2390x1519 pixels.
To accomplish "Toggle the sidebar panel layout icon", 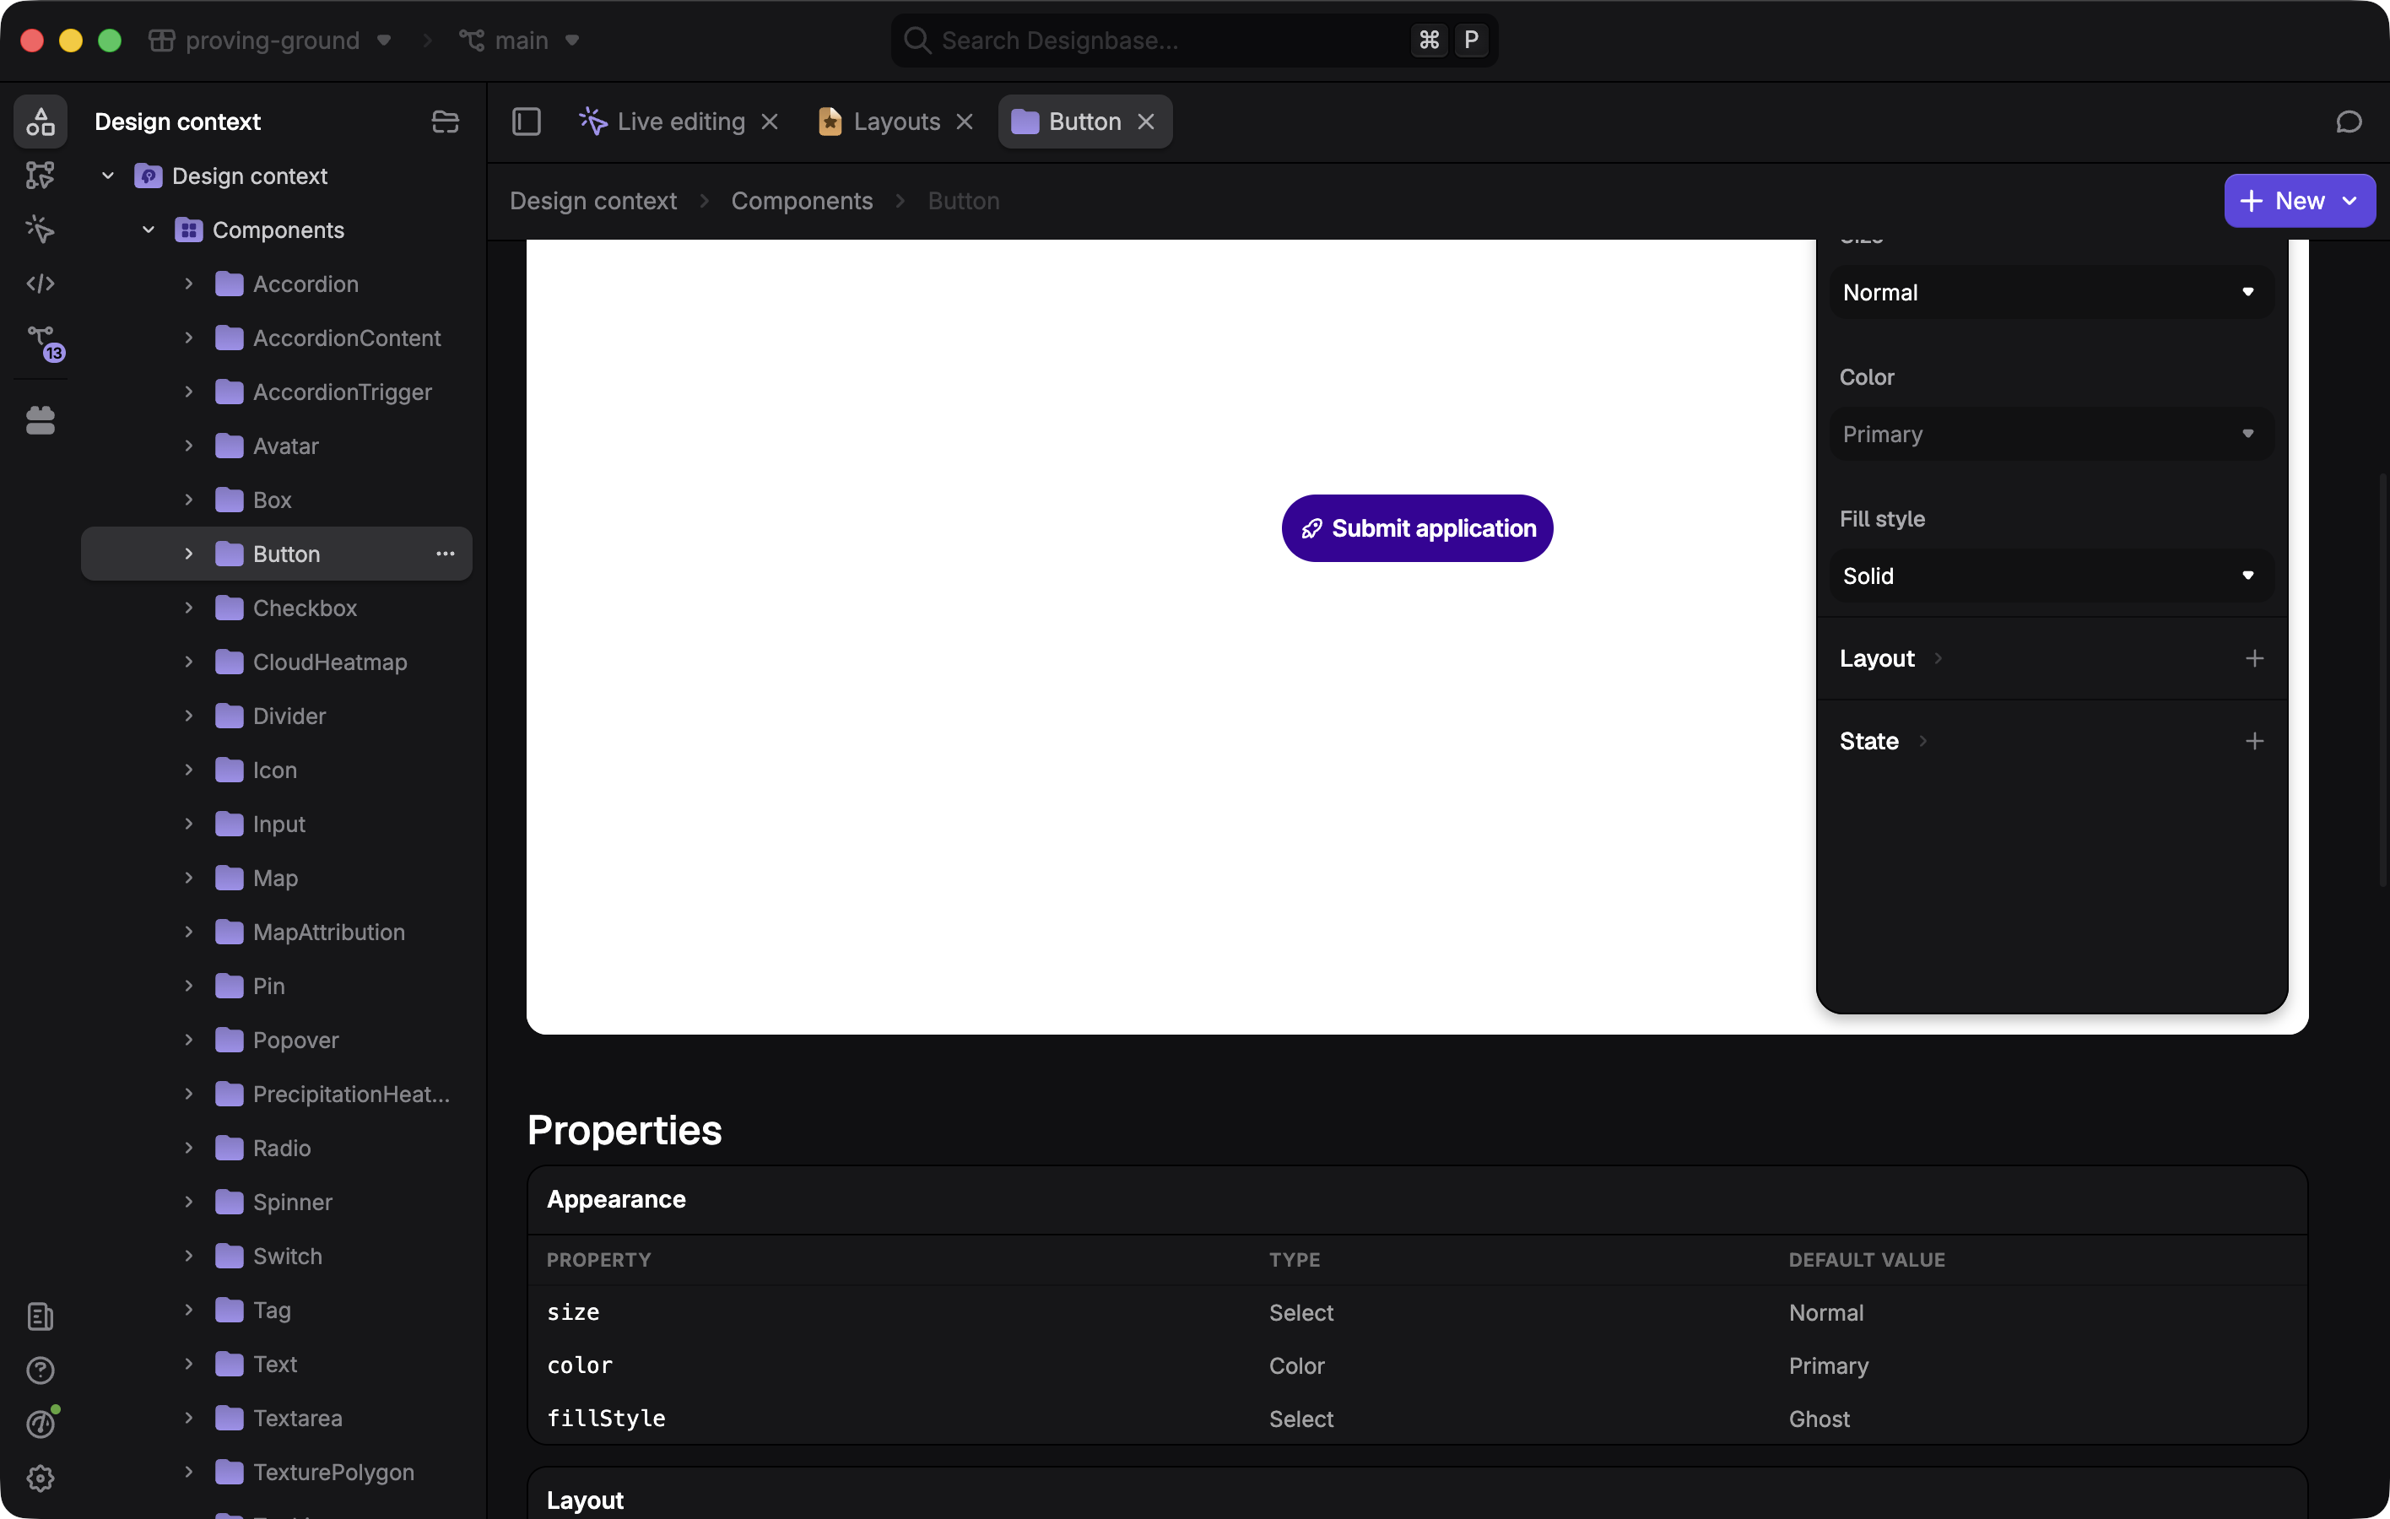I will (526, 122).
